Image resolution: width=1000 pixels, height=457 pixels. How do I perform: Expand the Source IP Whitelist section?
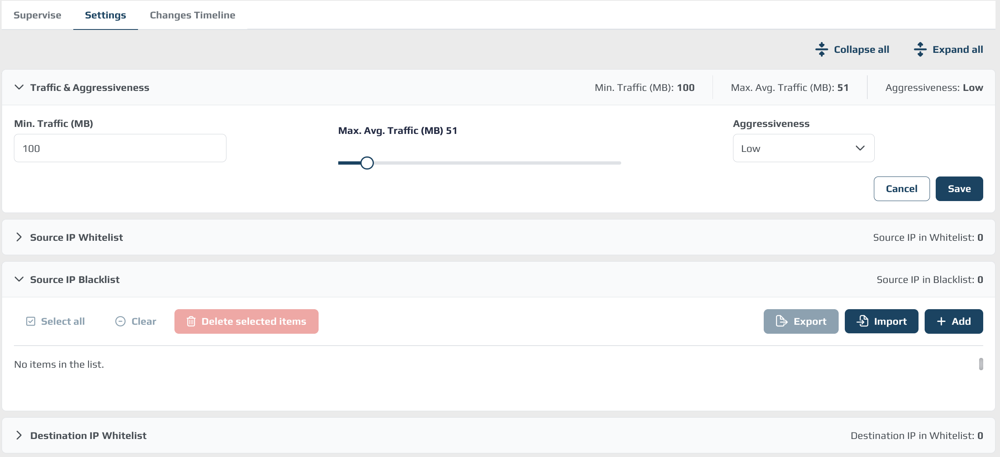(19, 237)
